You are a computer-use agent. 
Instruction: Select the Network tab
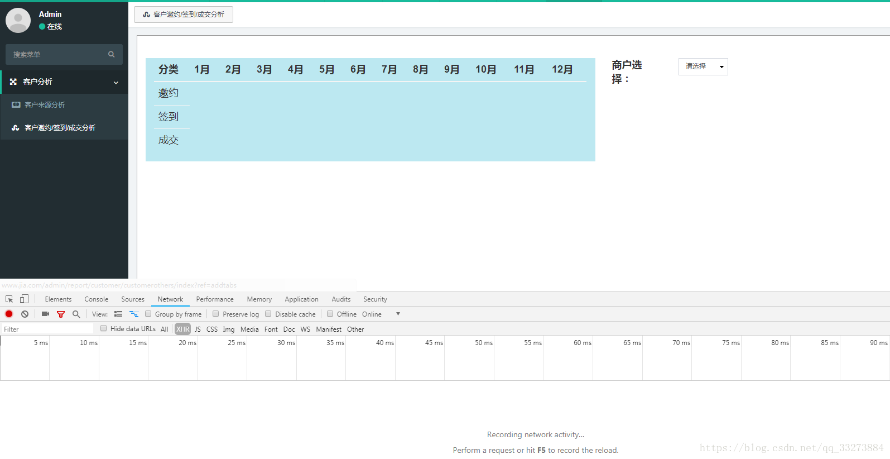(x=170, y=299)
